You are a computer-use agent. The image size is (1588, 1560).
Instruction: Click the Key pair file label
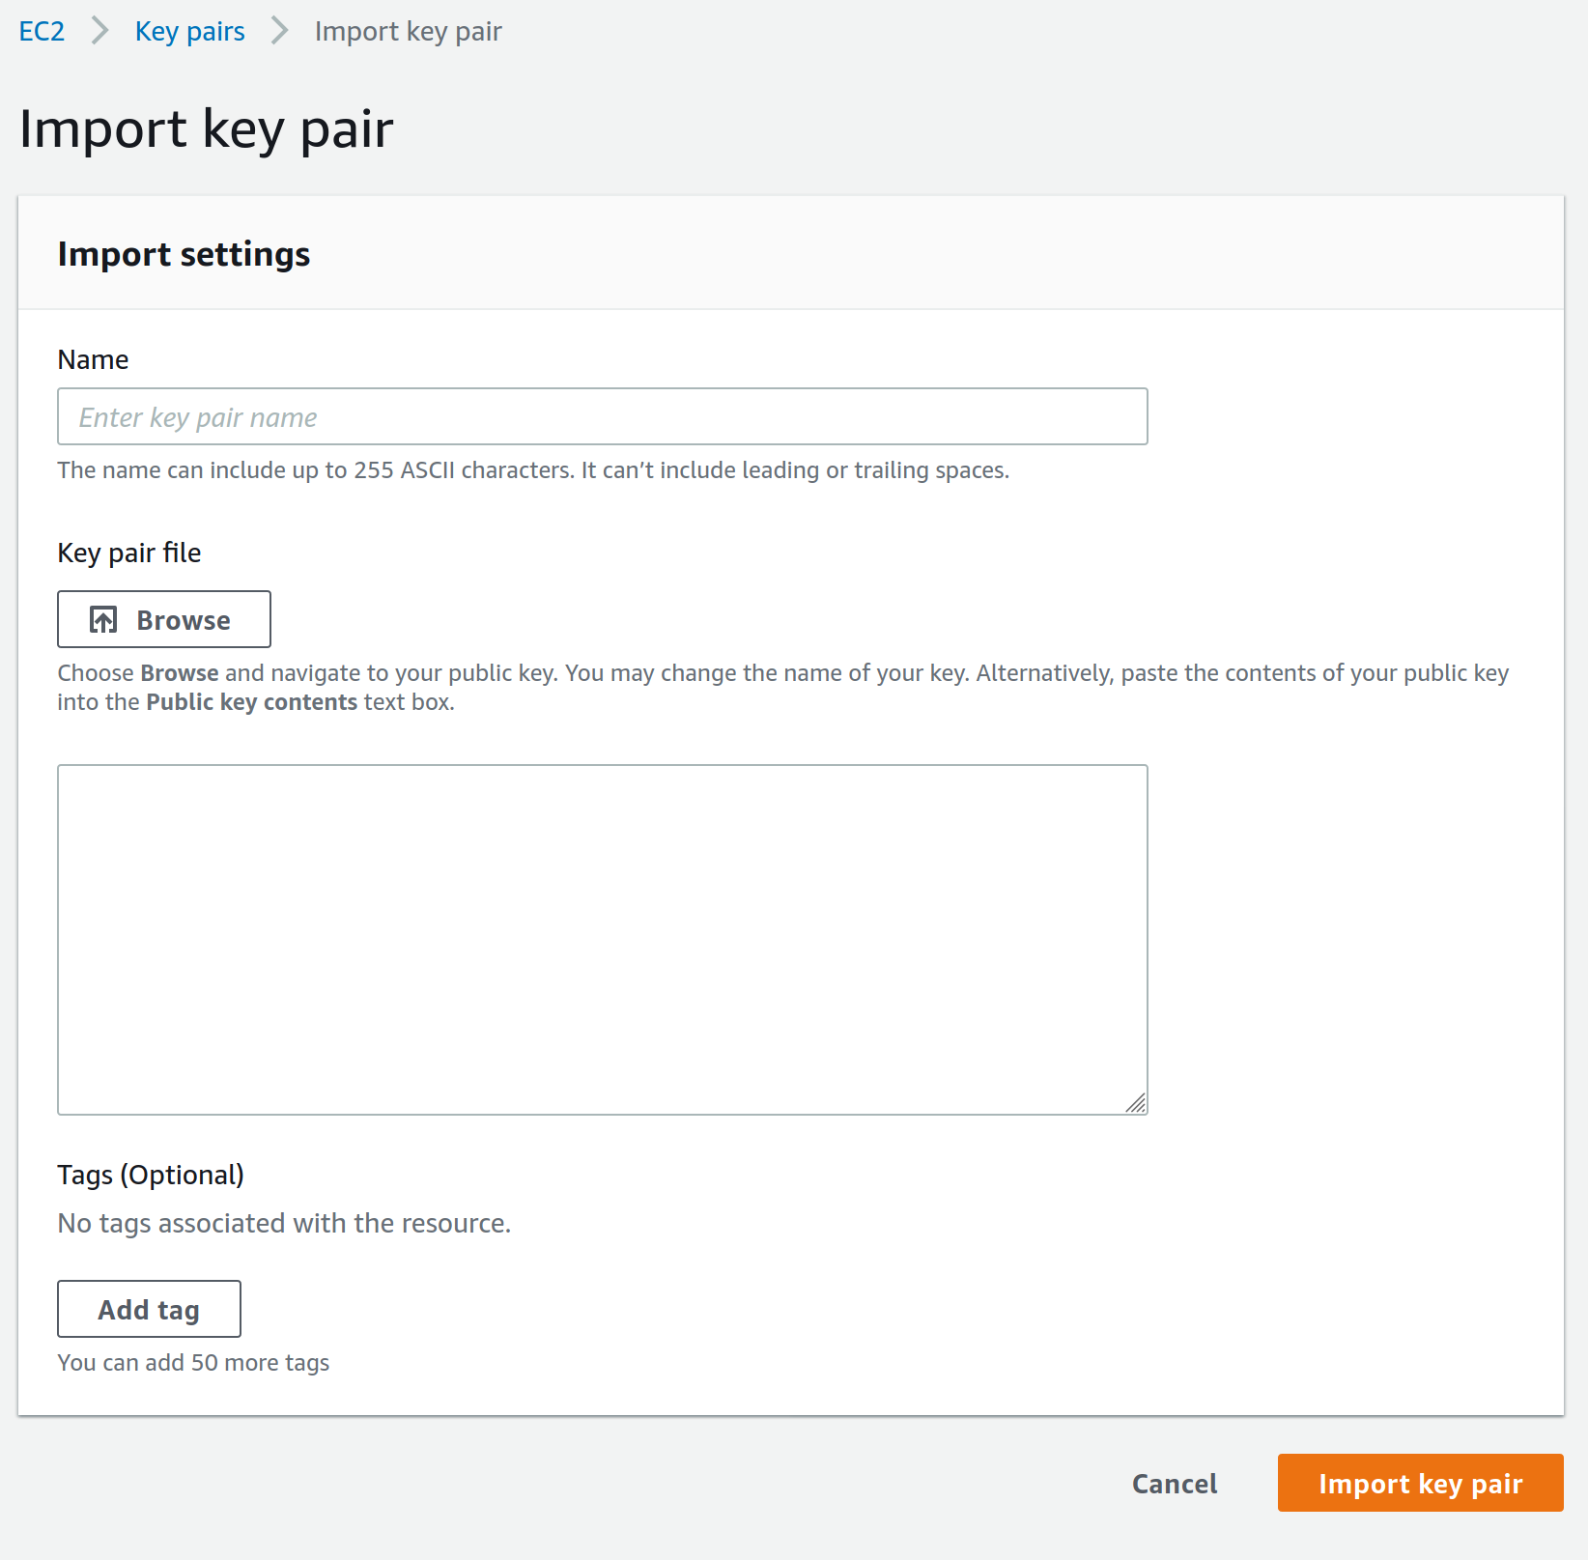(129, 553)
